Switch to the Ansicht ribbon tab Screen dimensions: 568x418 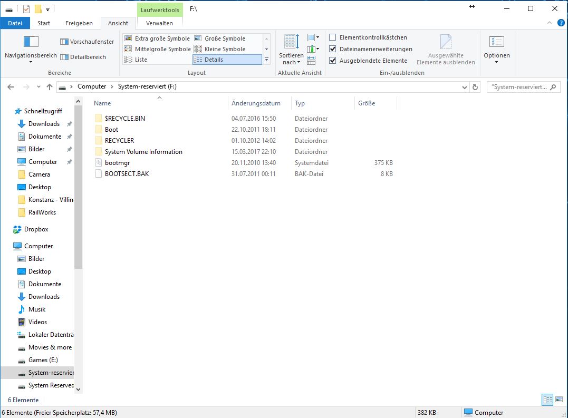pos(118,23)
